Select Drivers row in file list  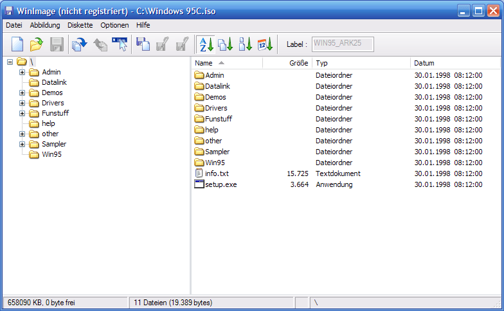(x=346, y=108)
